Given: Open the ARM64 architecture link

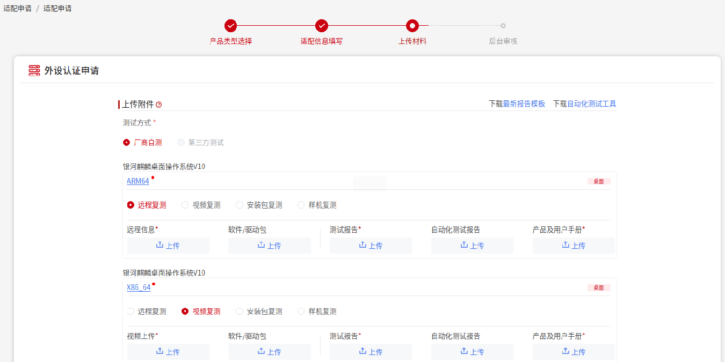Looking at the screenshot, I should (x=138, y=181).
